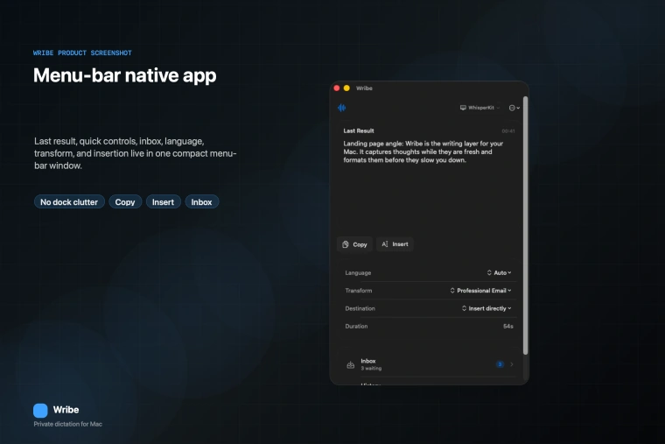Close the Wribe window with red button
This screenshot has height=444, width=665.
(337, 88)
